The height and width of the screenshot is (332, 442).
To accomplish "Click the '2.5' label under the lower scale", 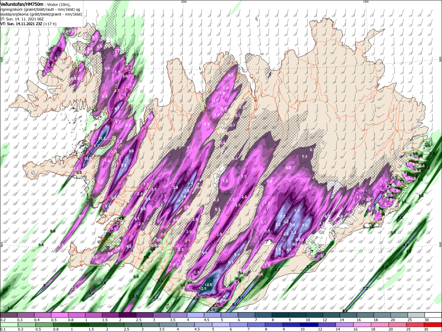I will tap(127, 330).
